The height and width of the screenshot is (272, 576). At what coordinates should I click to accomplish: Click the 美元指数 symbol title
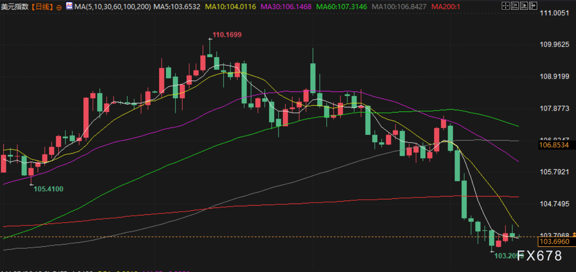16,7
